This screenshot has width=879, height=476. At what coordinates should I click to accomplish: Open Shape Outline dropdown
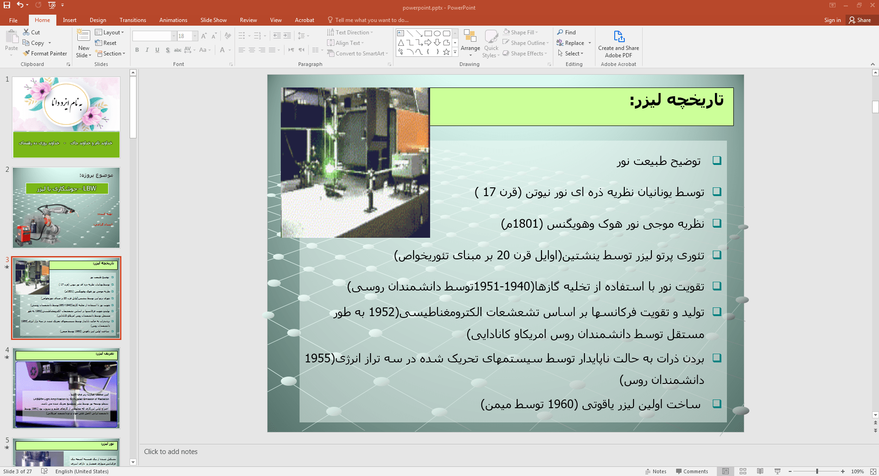pyautogui.click(x=526, y=43)
